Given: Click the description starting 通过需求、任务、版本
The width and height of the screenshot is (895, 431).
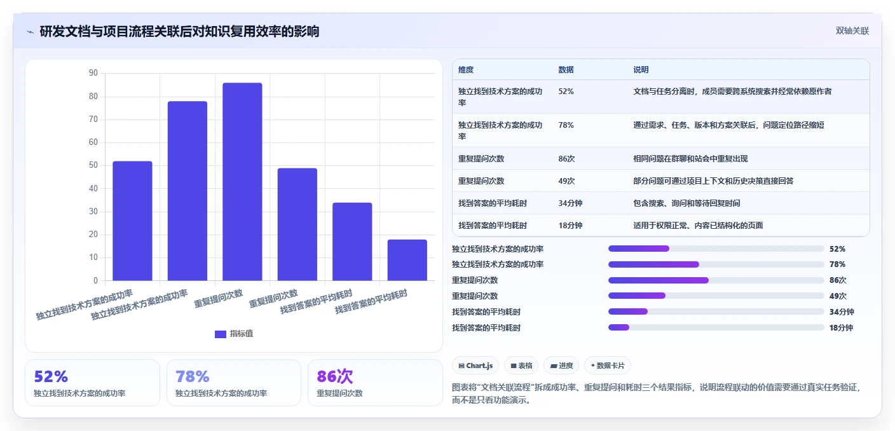Looking at the screenshot, I should click(x=728, y=125).
